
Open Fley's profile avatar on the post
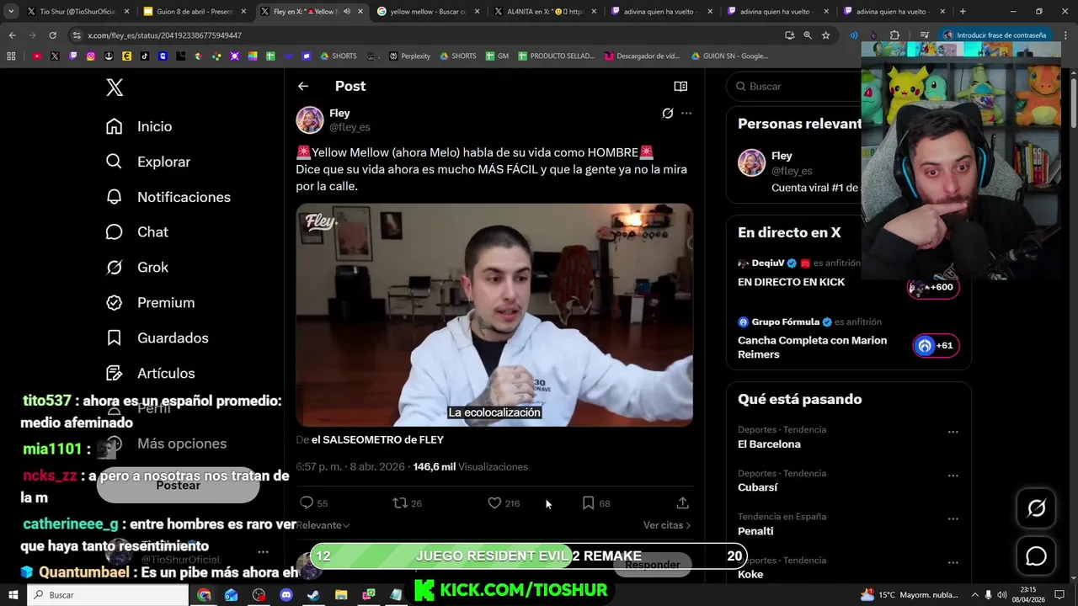click(x=310, y=120)
